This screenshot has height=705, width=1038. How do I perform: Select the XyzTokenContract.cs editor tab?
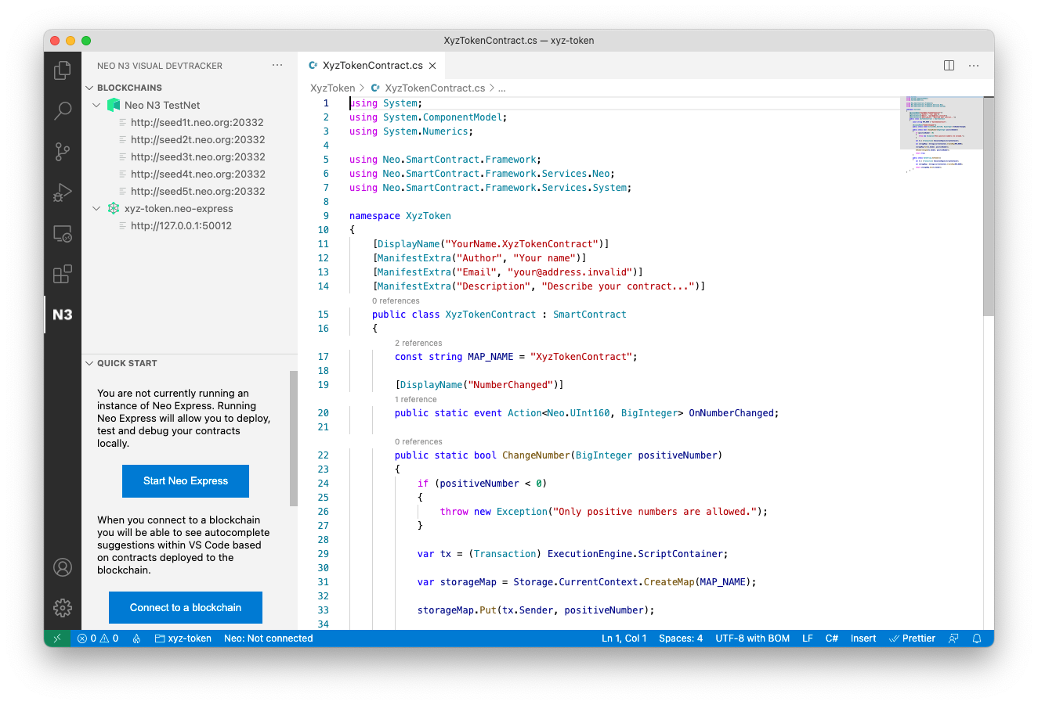click(372, 66)
